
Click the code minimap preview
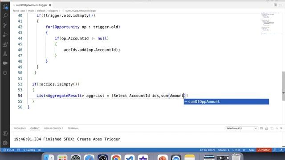click(x=271, y=23)
